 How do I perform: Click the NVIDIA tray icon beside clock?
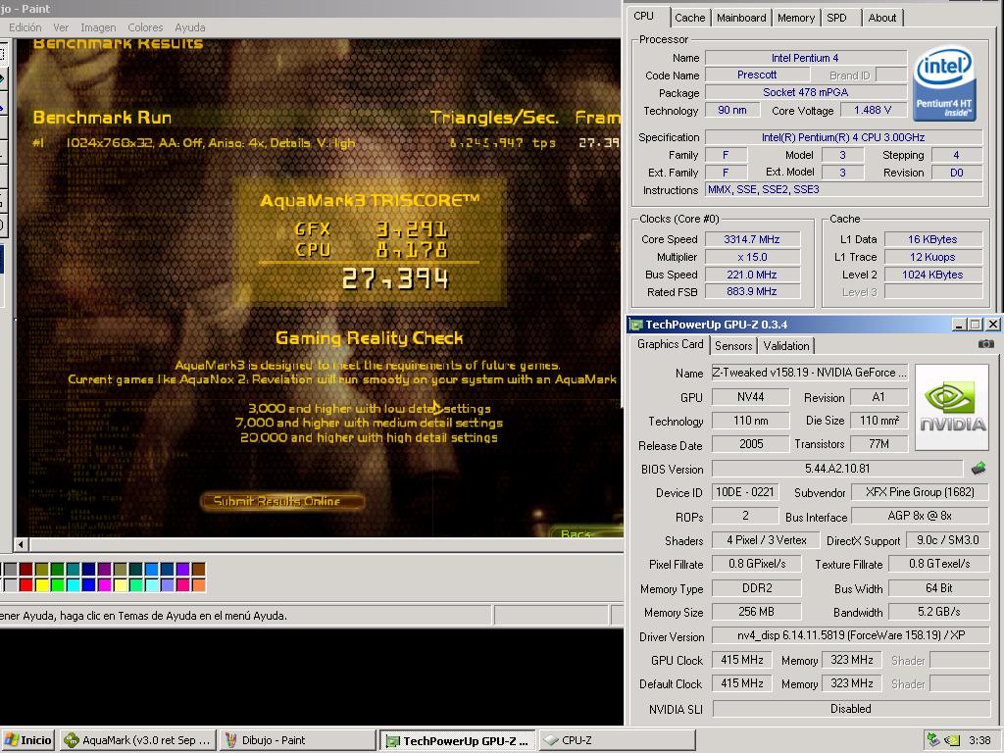coord(952,740)
